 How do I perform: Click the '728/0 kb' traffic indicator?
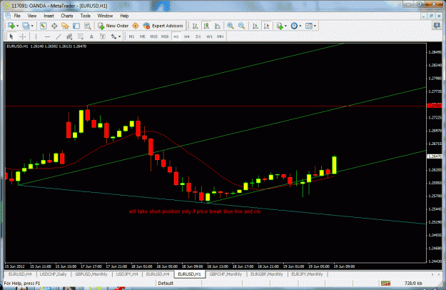coord(413,284)
